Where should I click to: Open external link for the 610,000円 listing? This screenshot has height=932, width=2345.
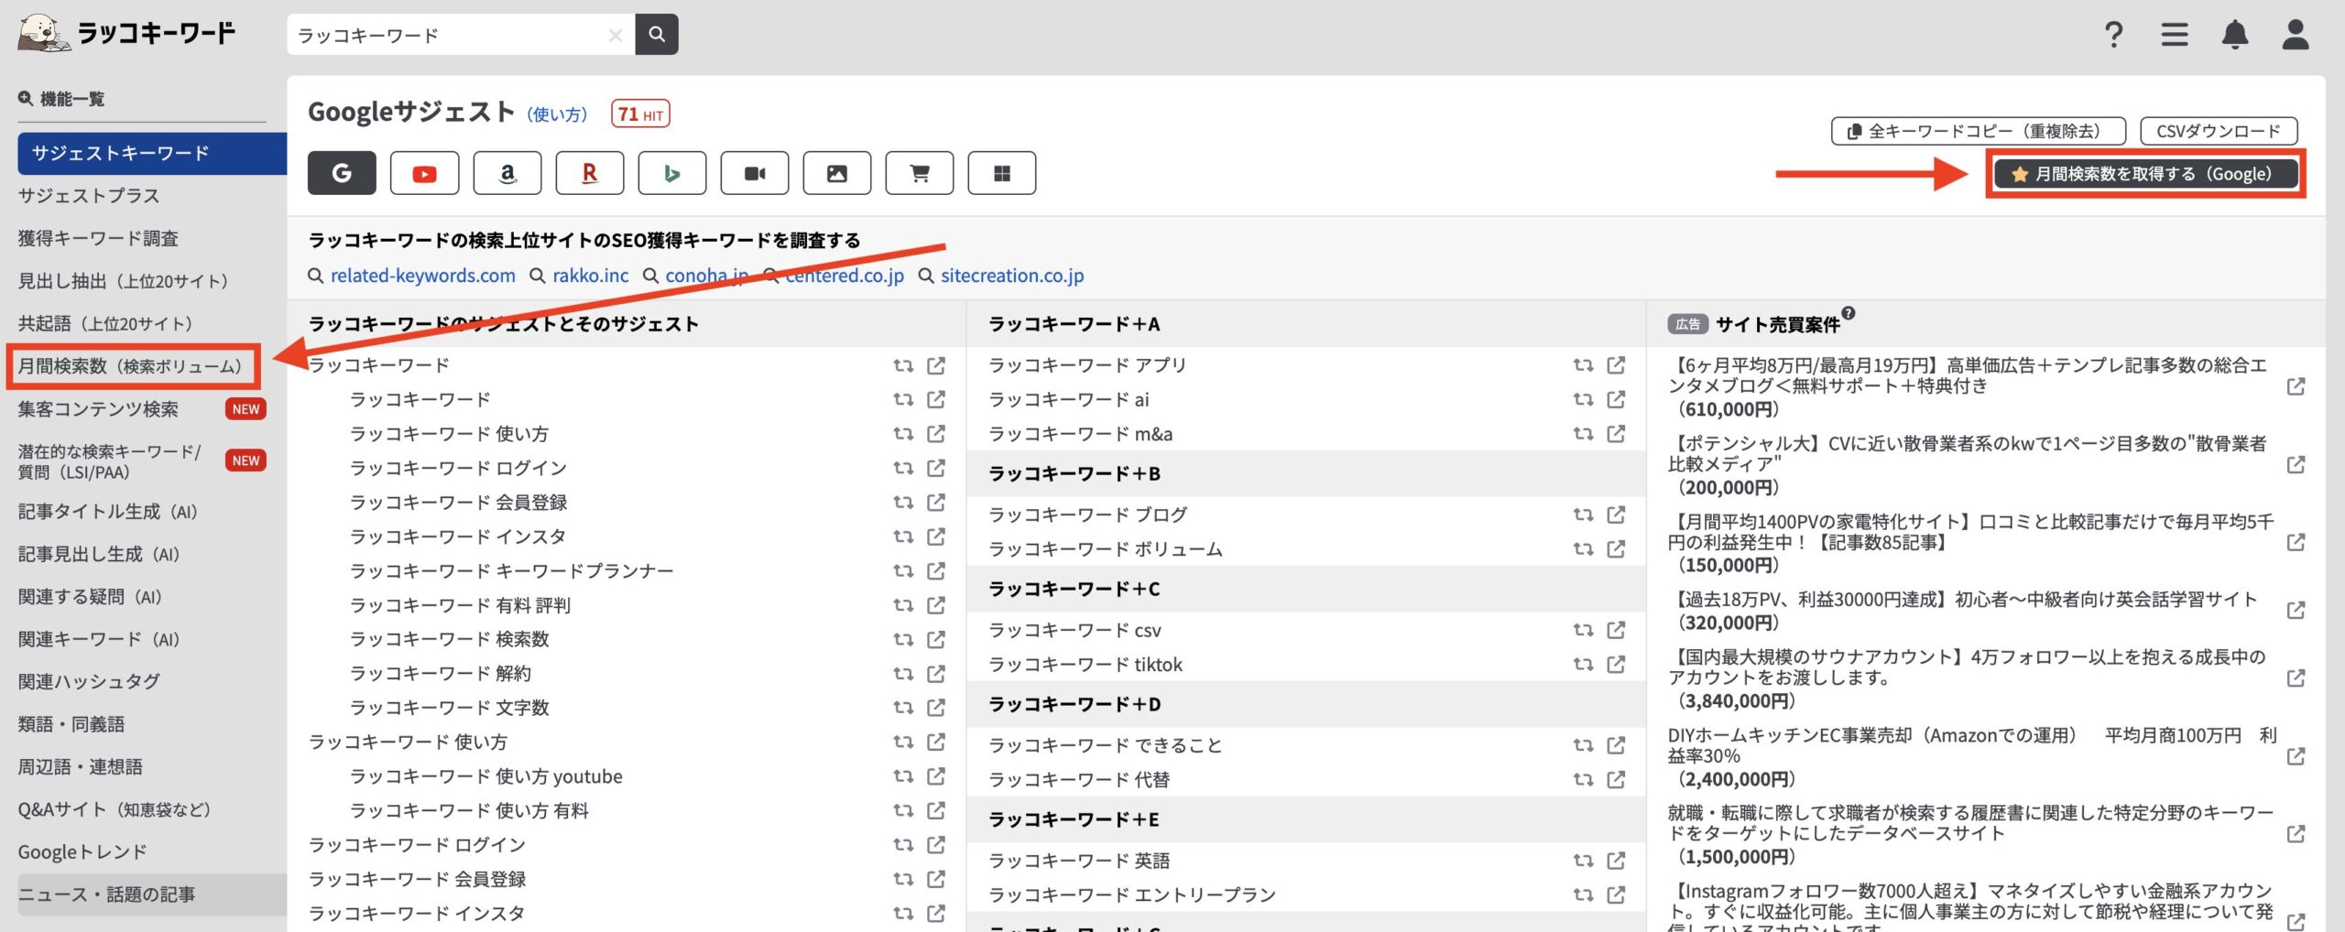(x=2296, y=386)
